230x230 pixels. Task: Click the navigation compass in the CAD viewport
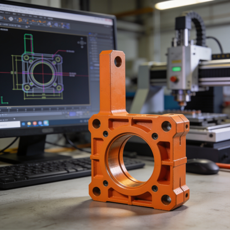coord(82,43)
